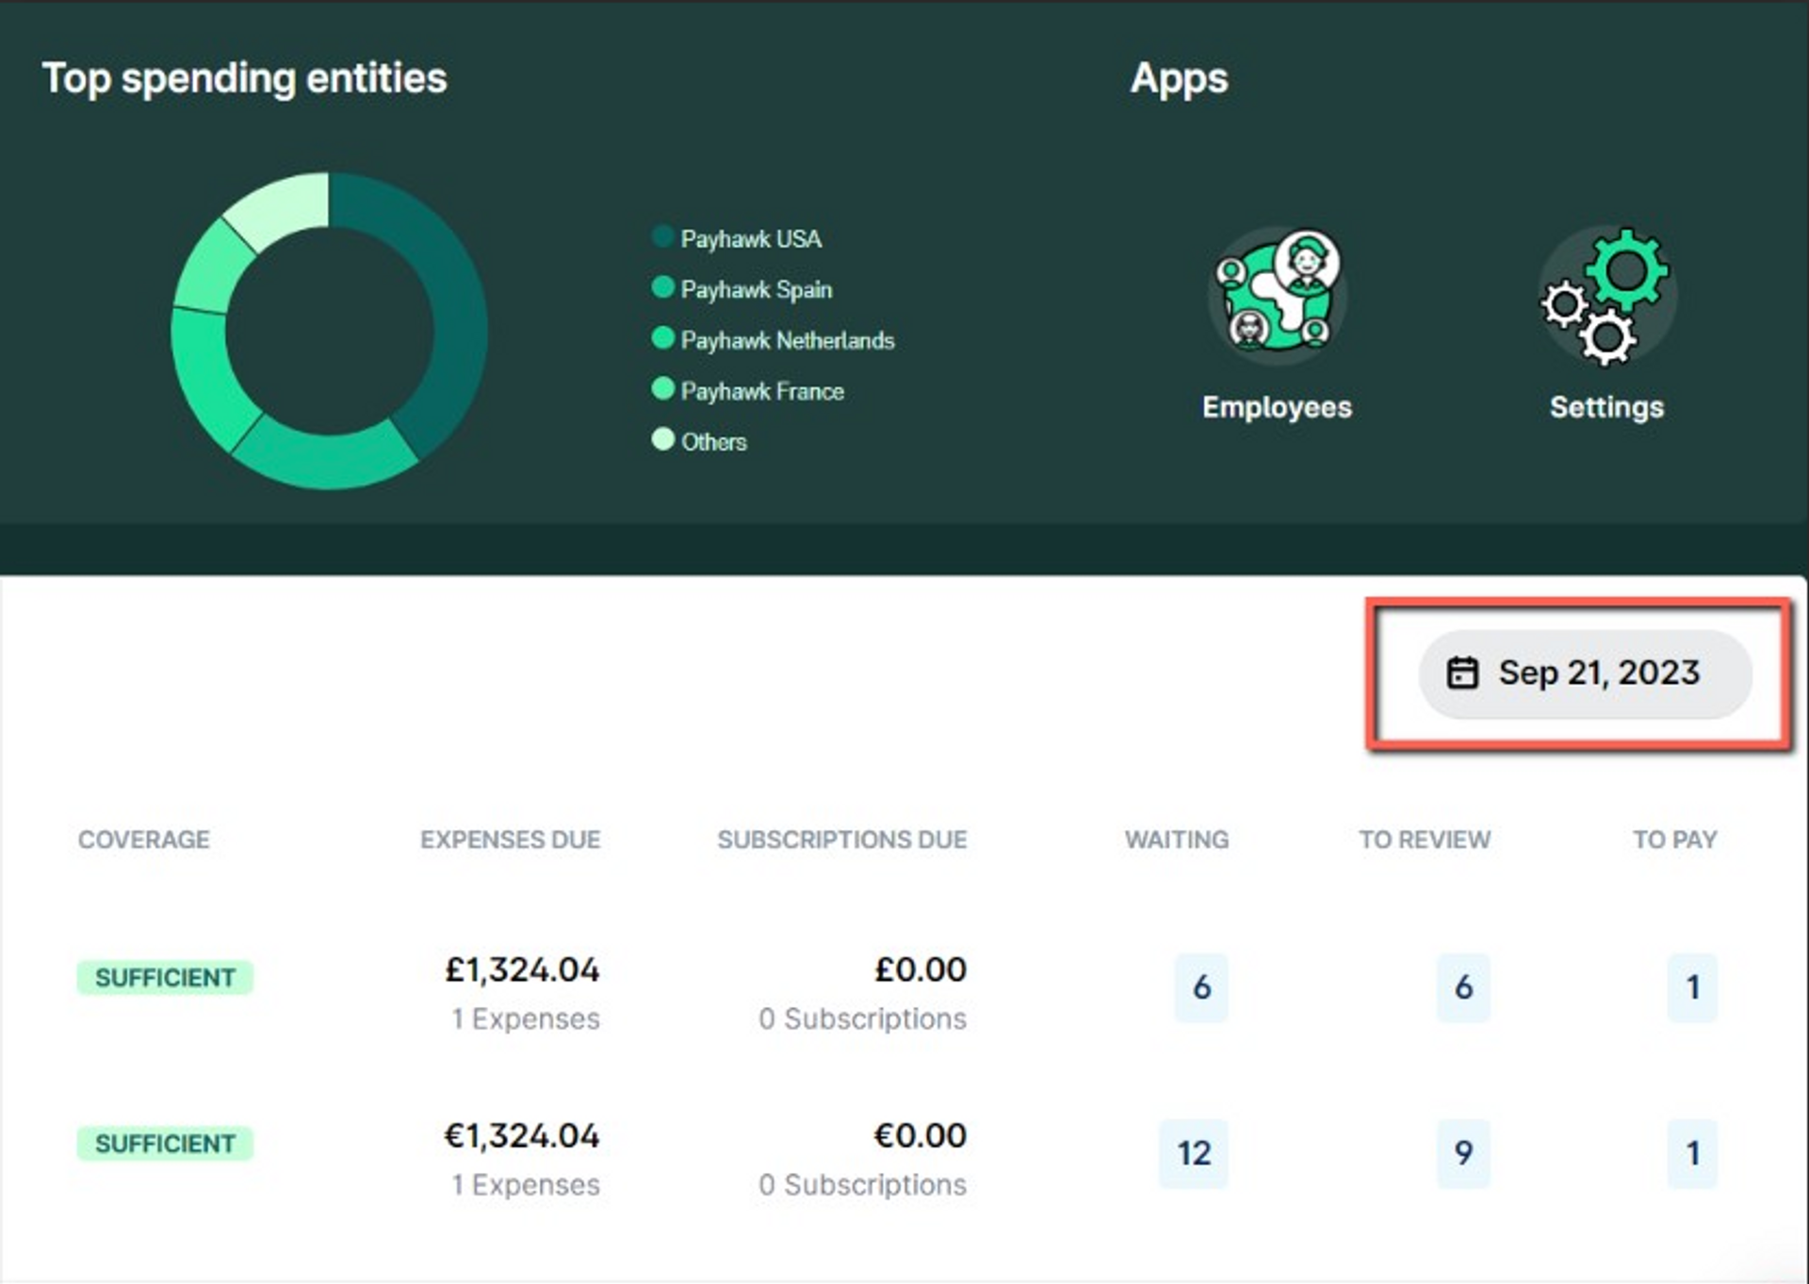Click the Payhawk Spain legend icon
This screenshot has height=1284, width=1809.
(x=662, y=289)
